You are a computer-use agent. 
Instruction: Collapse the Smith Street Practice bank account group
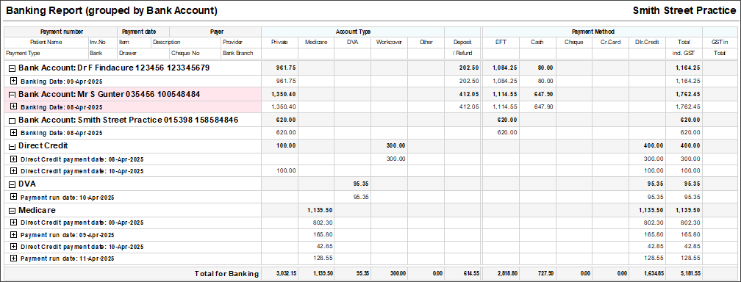tap(12, 120)
